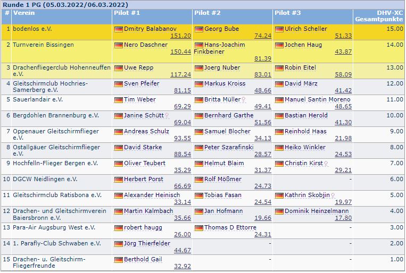Click the flag icon beside Berthold Gail
The image size is (406, 273).
point(118,260)
